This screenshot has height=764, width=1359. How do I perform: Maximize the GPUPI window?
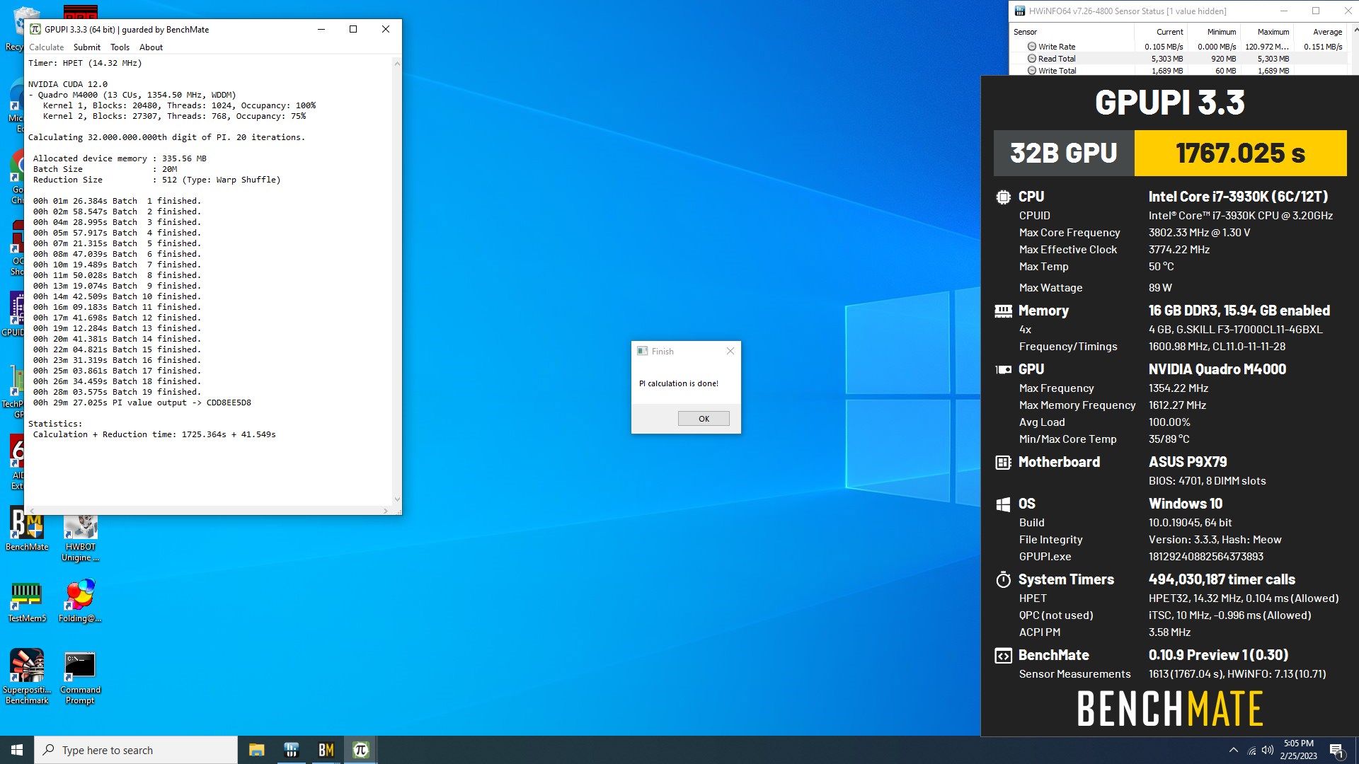pos(353,29)
